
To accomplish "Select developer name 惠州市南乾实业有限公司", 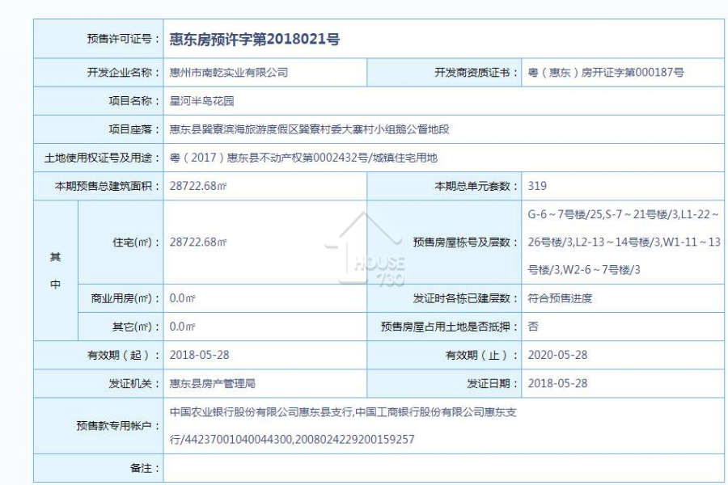I will [229, 73].
